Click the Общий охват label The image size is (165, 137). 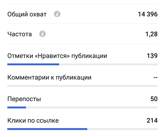[27, 14]
